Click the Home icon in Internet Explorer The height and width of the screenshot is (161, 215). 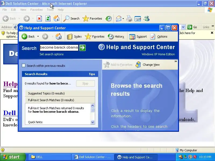(56, 19)
